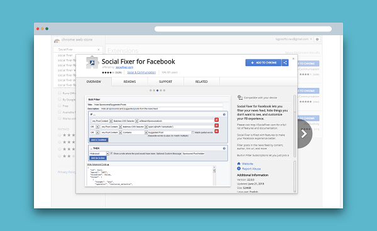Switch to the Support tab

(x=165, y=82)
